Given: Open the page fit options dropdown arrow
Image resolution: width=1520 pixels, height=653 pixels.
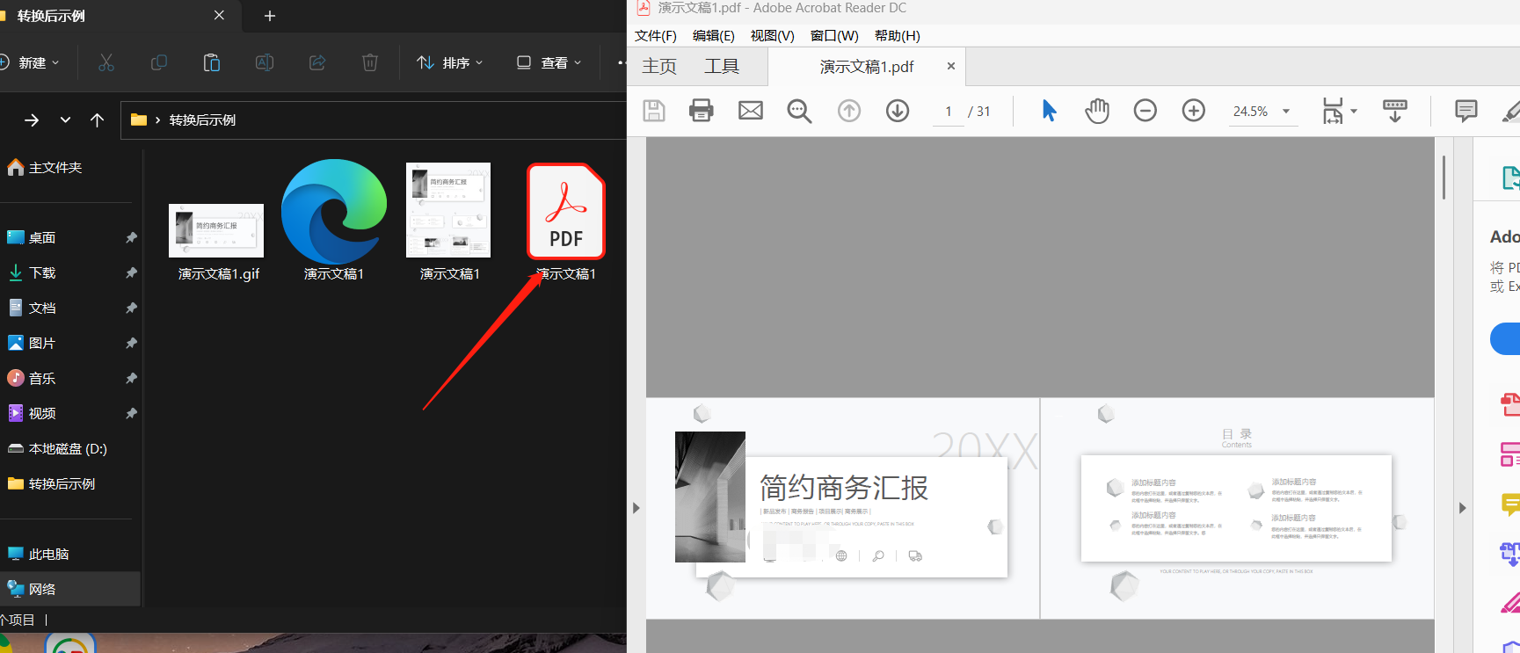Looking at the screenshot, I should 1354,111.
